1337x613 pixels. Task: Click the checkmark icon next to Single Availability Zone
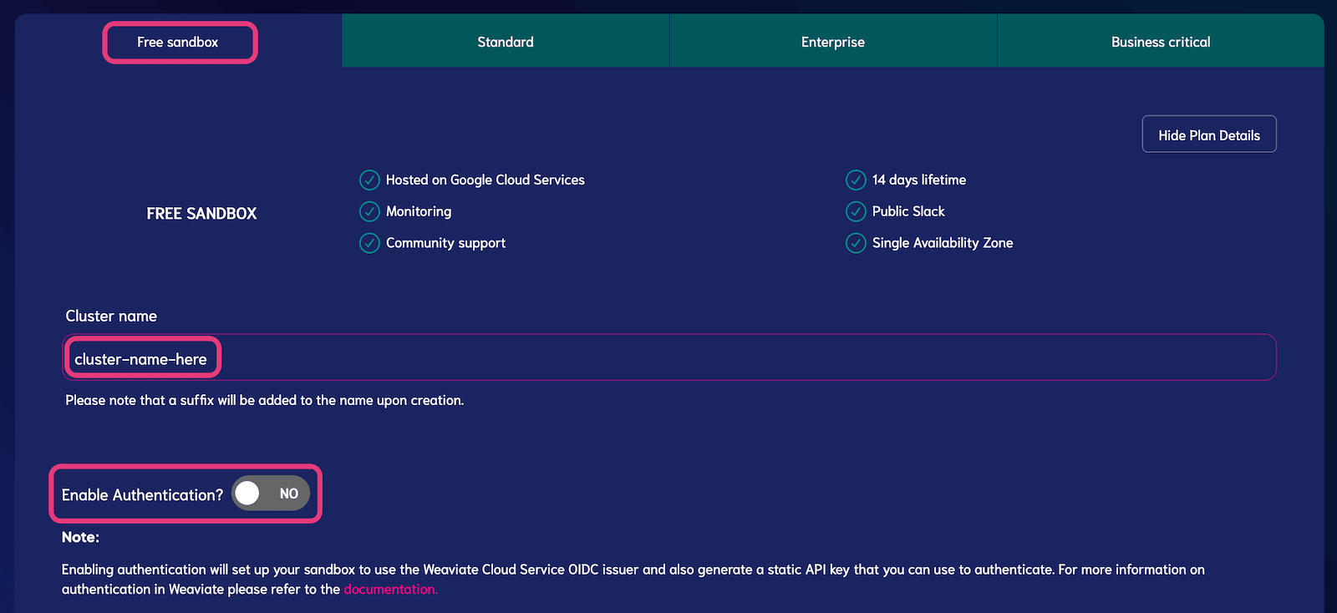856,243
